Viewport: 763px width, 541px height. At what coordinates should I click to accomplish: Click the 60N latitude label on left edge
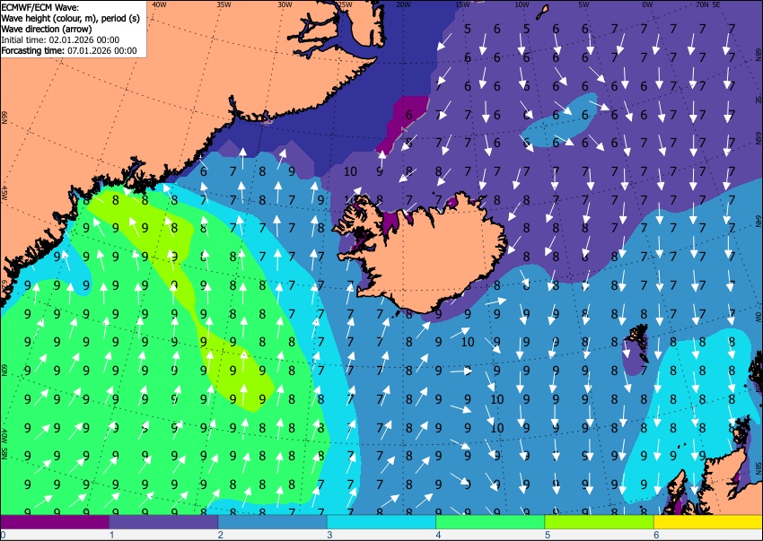4,370
